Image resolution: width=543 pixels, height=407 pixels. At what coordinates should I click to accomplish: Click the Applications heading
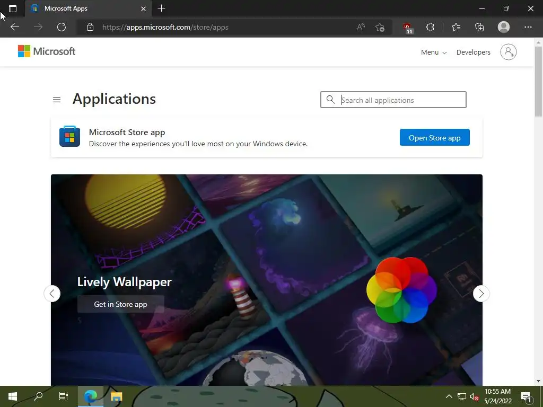(115, 99)
